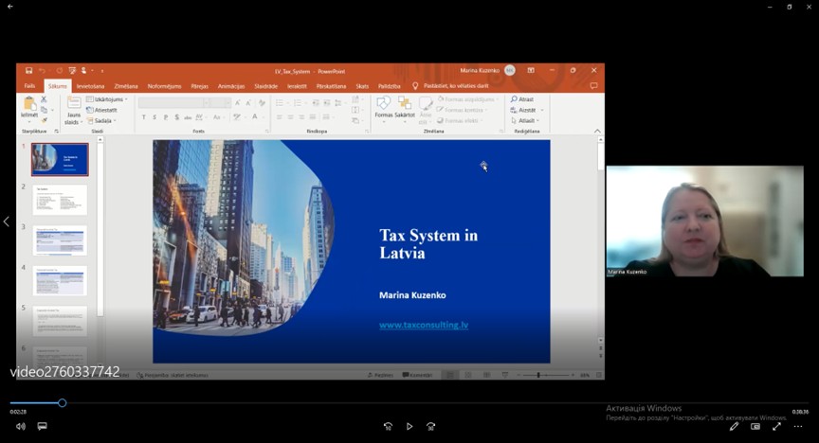
Task: Go back using top-left arrow
Action: (9, 7)
